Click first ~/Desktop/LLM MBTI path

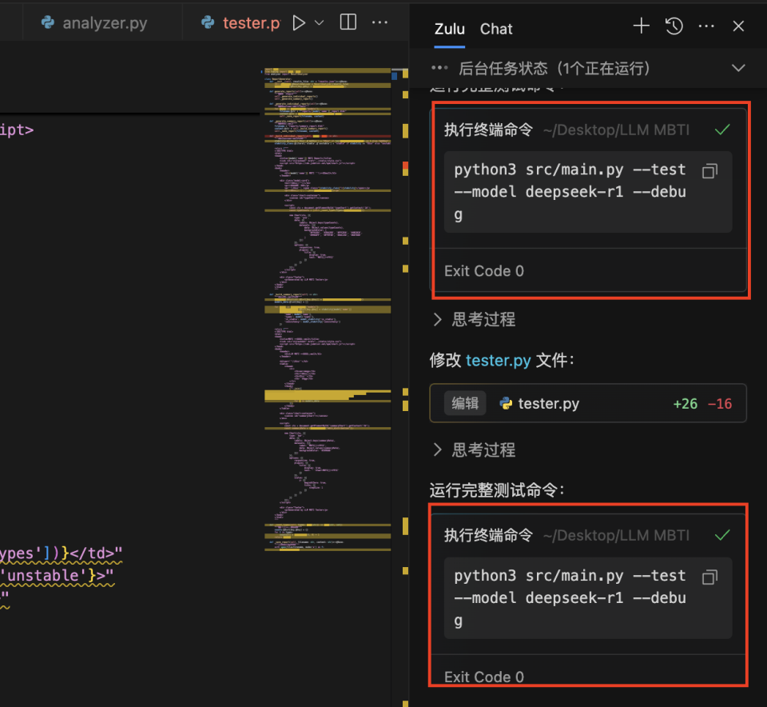tap(616, 130)
